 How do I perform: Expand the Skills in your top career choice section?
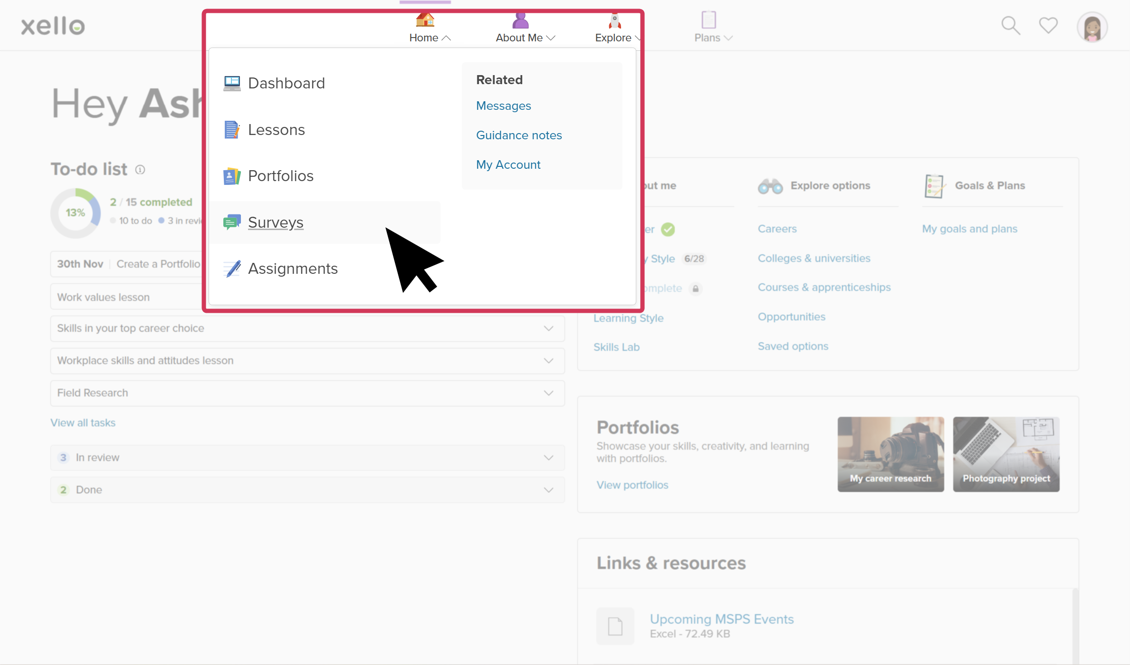tap(548, 328)
